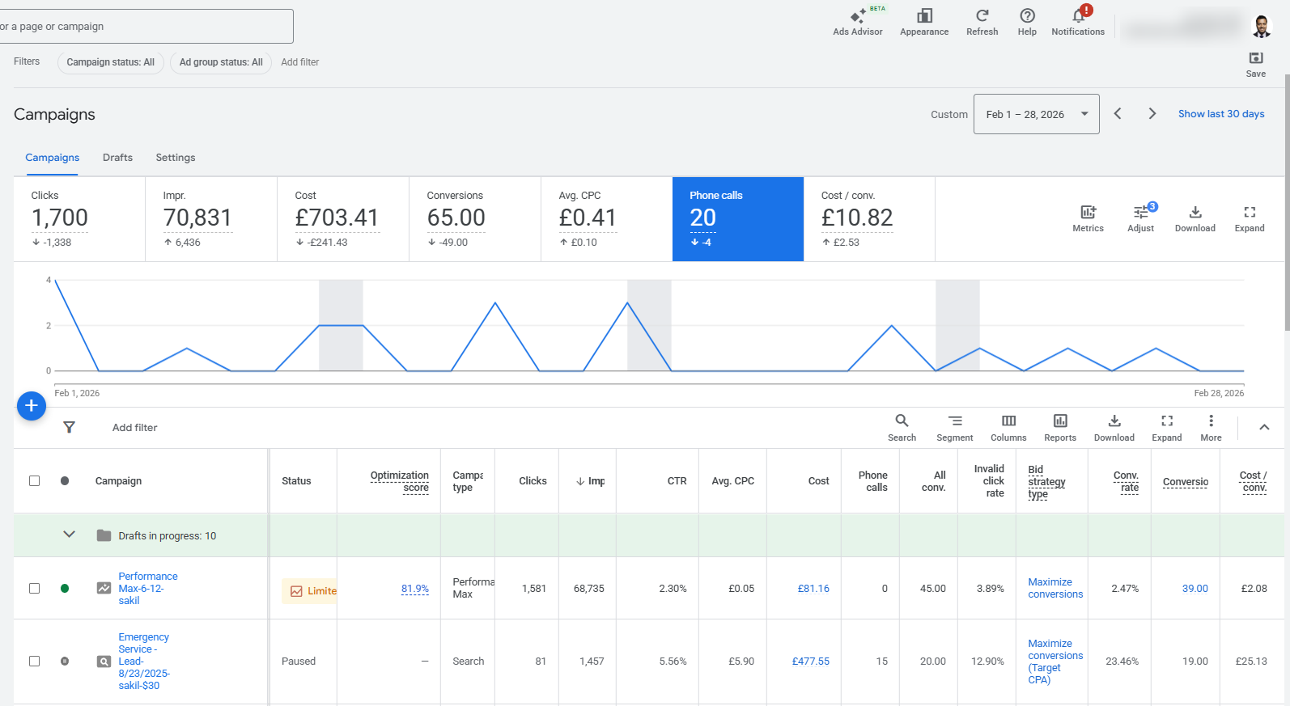This screenshot has width=1290, height=706.
Task: Click the 81.9% optimization score link
Action: [x=415, y=589]
